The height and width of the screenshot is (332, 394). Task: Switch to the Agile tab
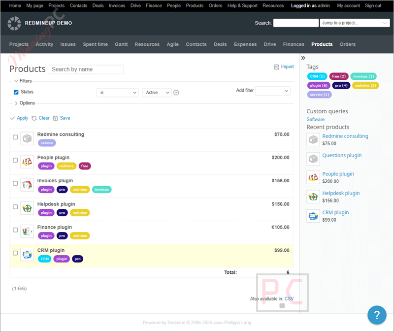(x=173, y=44)
